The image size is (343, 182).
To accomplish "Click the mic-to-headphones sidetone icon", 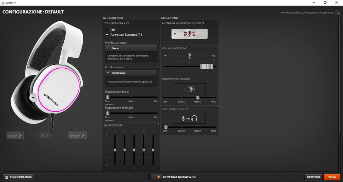I will (190, 118).
